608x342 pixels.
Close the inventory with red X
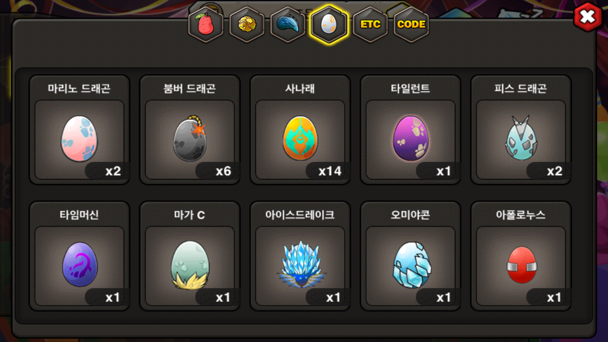tap(588, 17)
